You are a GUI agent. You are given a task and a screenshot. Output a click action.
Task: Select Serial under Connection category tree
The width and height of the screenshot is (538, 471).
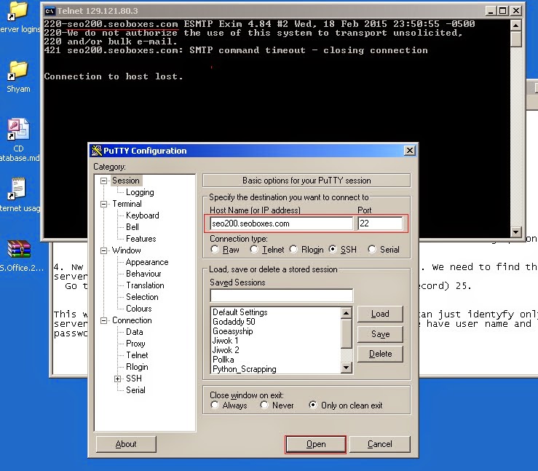tap(135, 390)
